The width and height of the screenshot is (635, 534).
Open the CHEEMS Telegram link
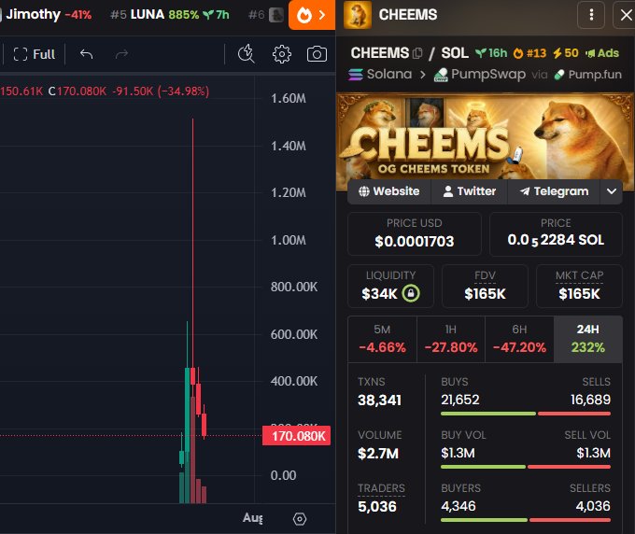click(554, 191)
